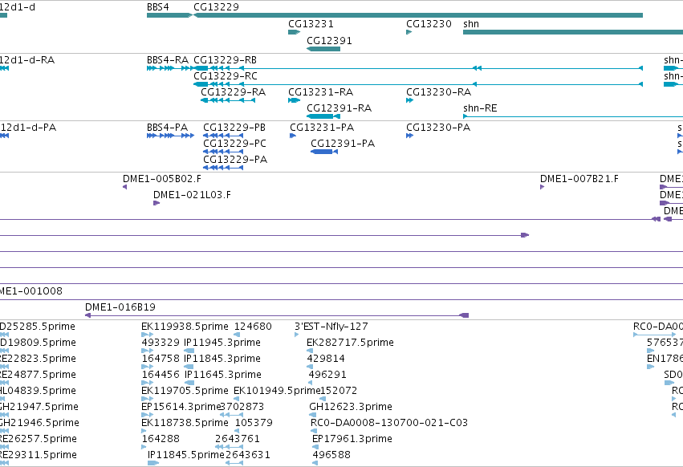The width and height of the screenshot is (683, 467).
Task: Click the CG13229-PC protein glyph
Action: 223,152
